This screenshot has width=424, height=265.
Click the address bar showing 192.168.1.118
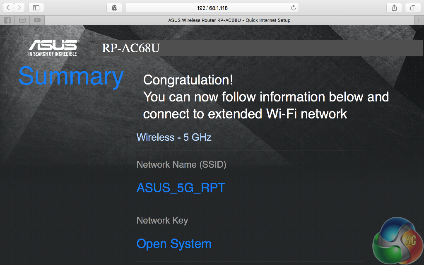[212, 8]
